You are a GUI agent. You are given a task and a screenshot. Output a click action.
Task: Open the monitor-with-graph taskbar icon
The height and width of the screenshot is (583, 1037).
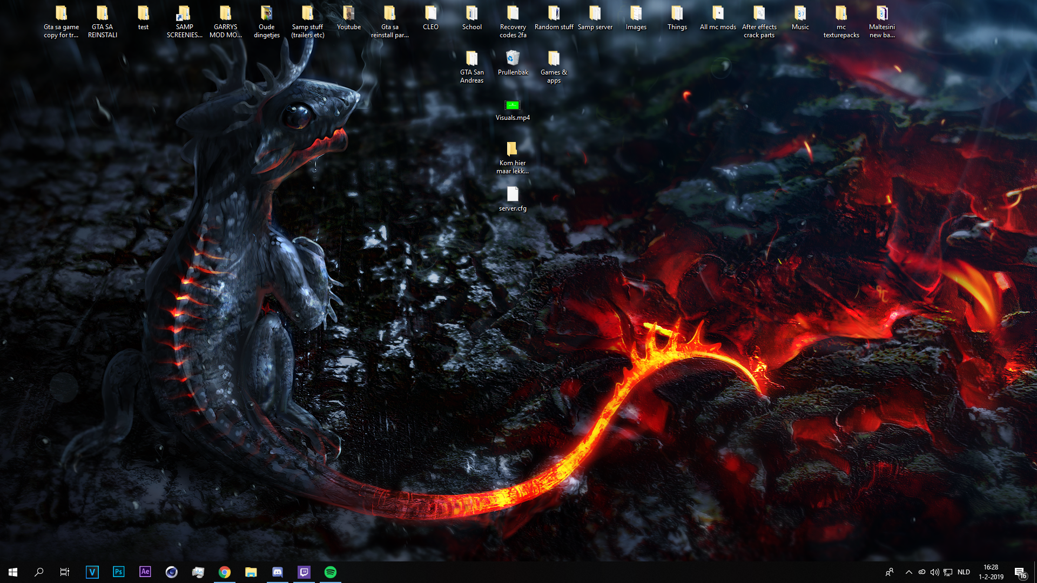click(198, 572)
